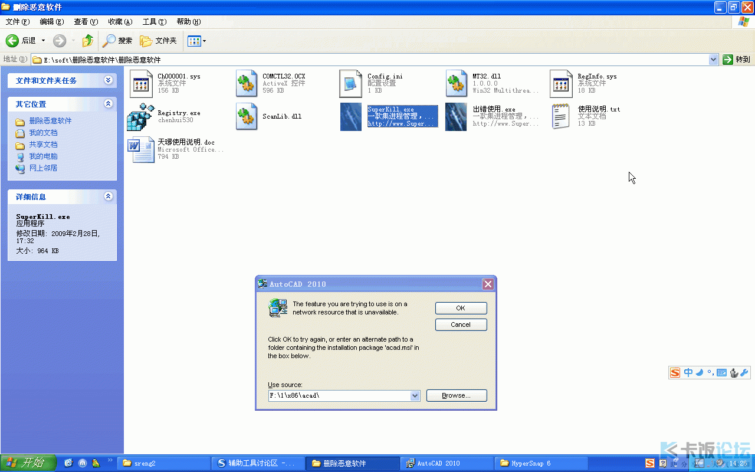Open the Search (搜索) toolbar button

117,41
